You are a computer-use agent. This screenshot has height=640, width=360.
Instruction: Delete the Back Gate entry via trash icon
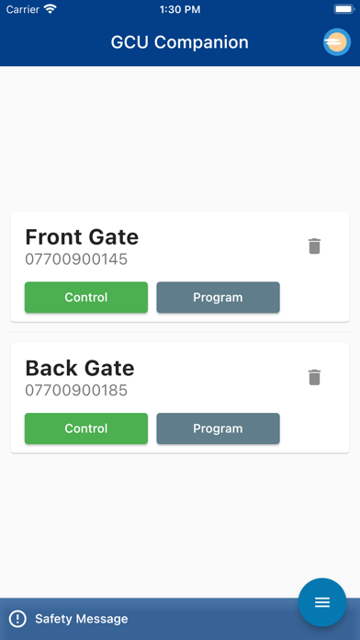point(314,378)
